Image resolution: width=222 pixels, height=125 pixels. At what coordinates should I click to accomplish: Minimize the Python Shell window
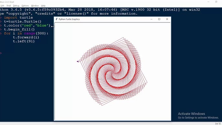tap(208, 2)
